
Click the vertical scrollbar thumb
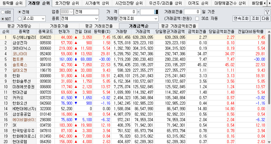[x=269, y=69]
